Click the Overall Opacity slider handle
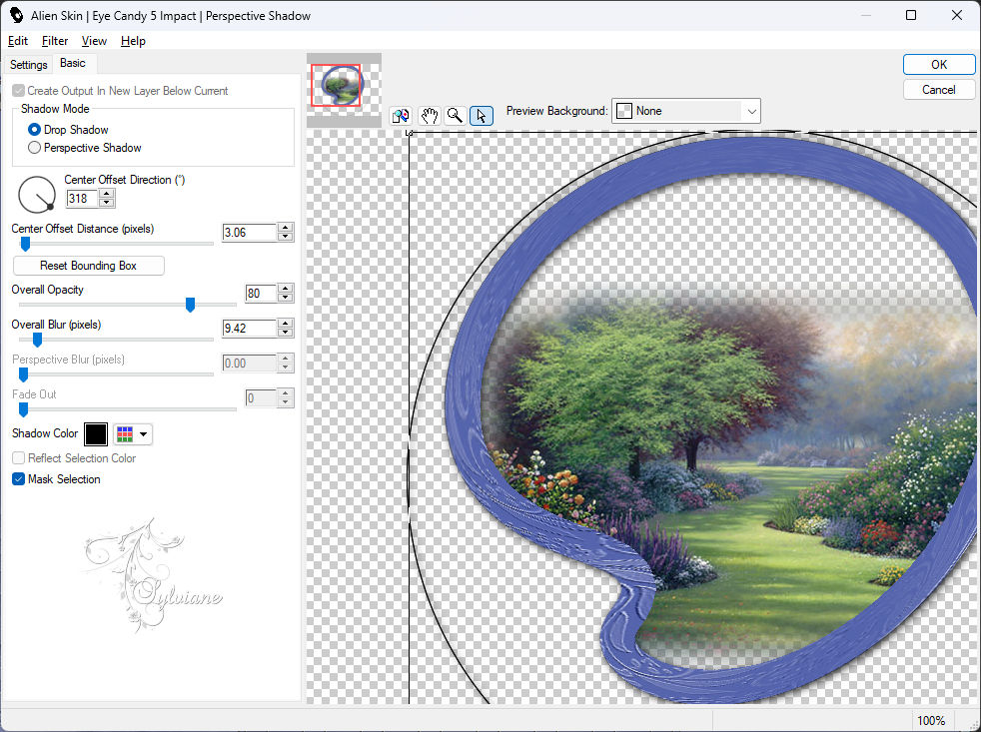Viewport: 981px width, 732px height. 190,305
